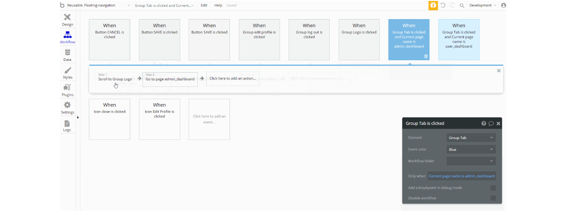Open the Data section icon
The height and width of the screenshot is (212, 567).
[x=68, y=52]
